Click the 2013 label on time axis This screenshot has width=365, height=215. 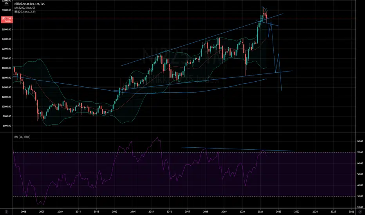[x=114, y=212]
